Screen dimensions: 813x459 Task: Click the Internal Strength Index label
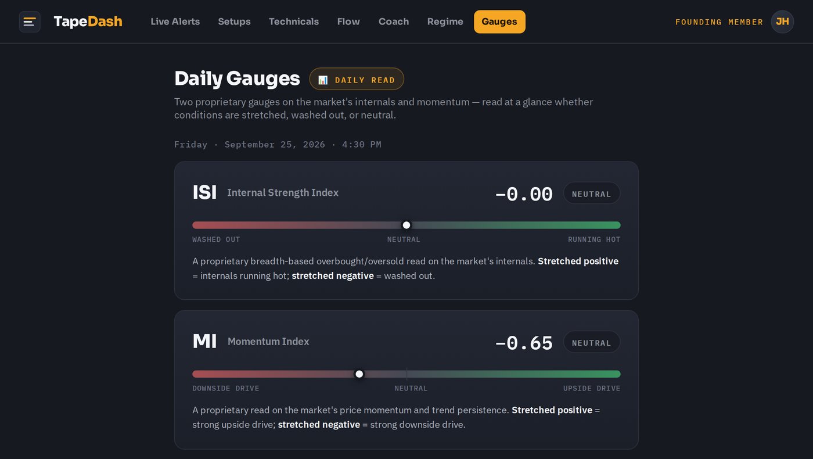click(x=283, y=192)
